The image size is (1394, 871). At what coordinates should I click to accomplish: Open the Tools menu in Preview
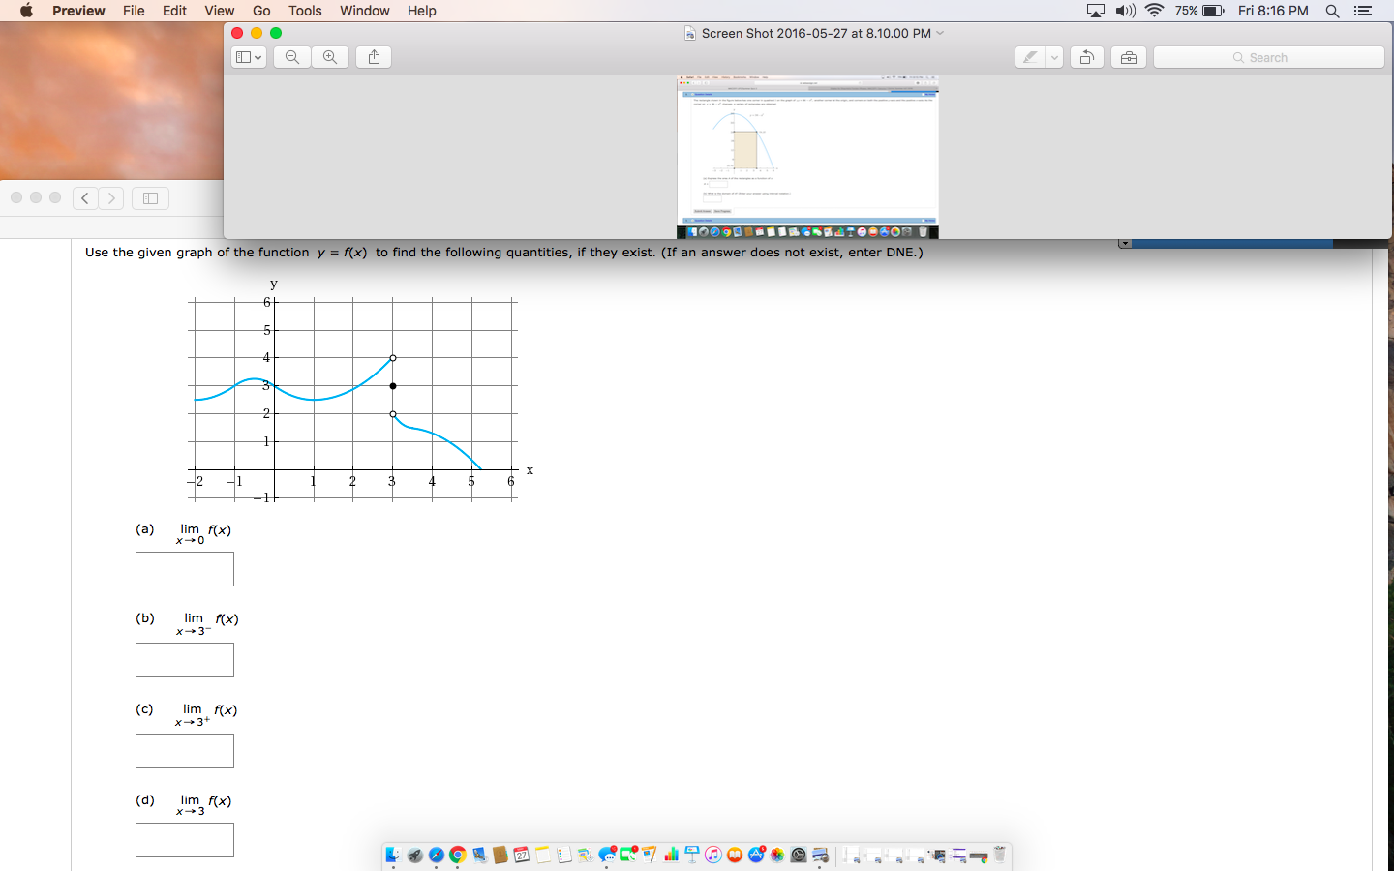(x=305, y=11)
